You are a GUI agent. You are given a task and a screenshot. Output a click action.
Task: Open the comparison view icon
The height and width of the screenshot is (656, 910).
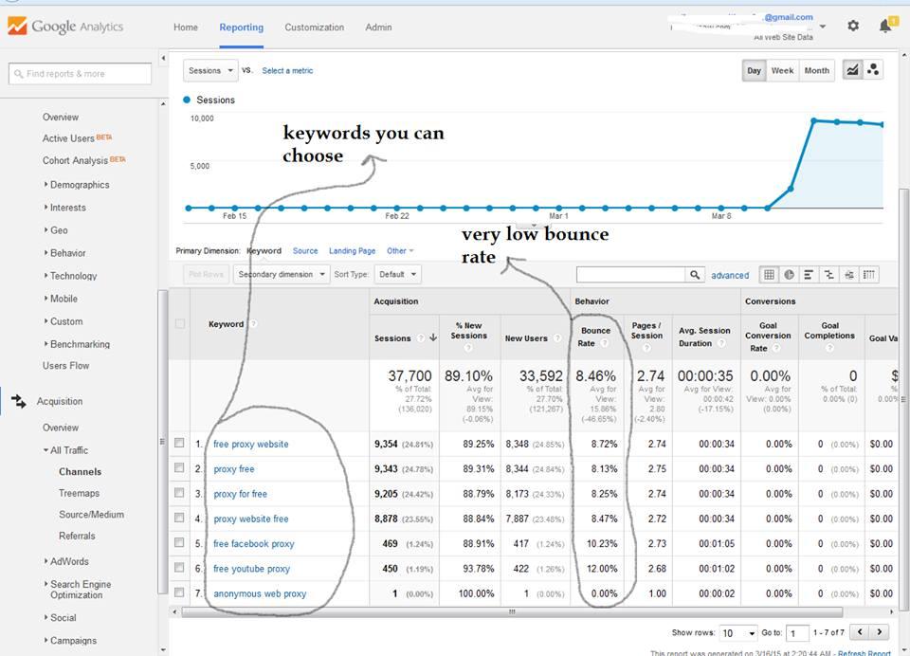[x=828, y=274]
